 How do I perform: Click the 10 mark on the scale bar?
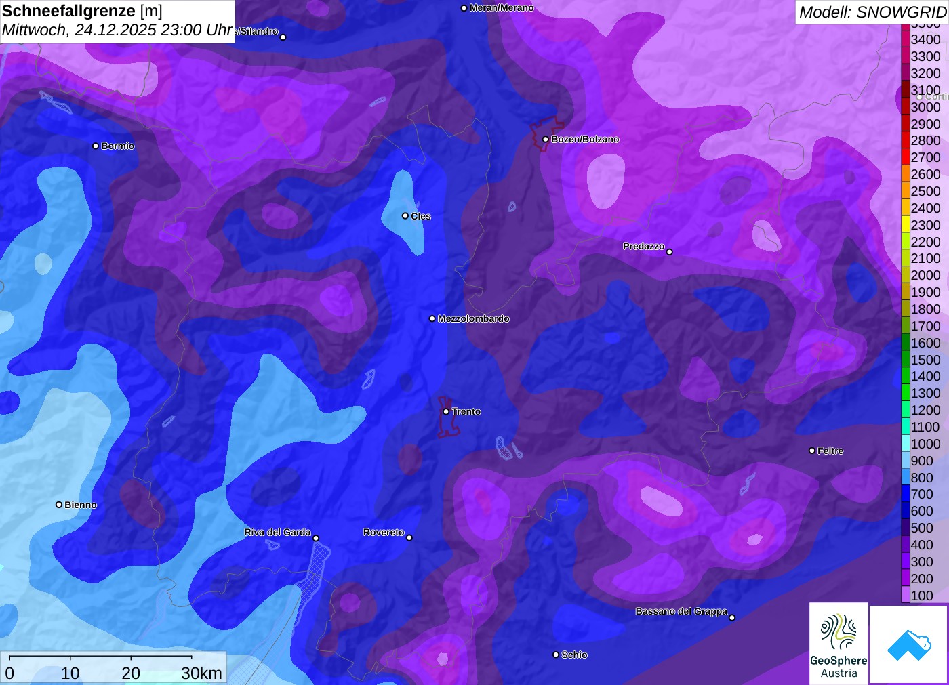click(x=70, y=673)
